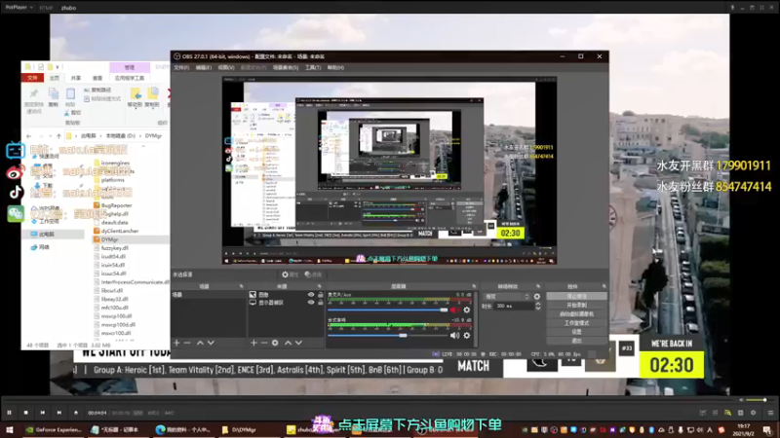780x438 pixels.
Task: Add a new scene with plus icon
Action: [176, 343]
